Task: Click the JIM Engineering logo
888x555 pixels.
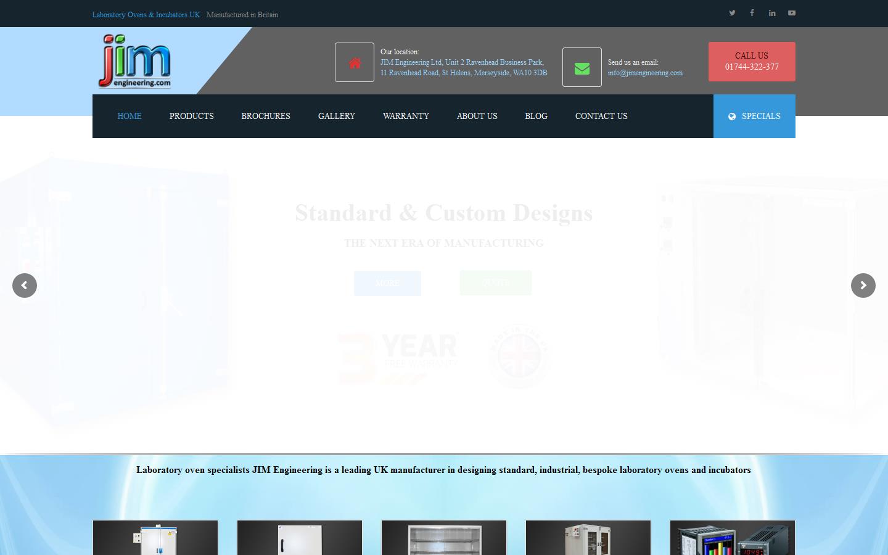Action: (134, 61)
